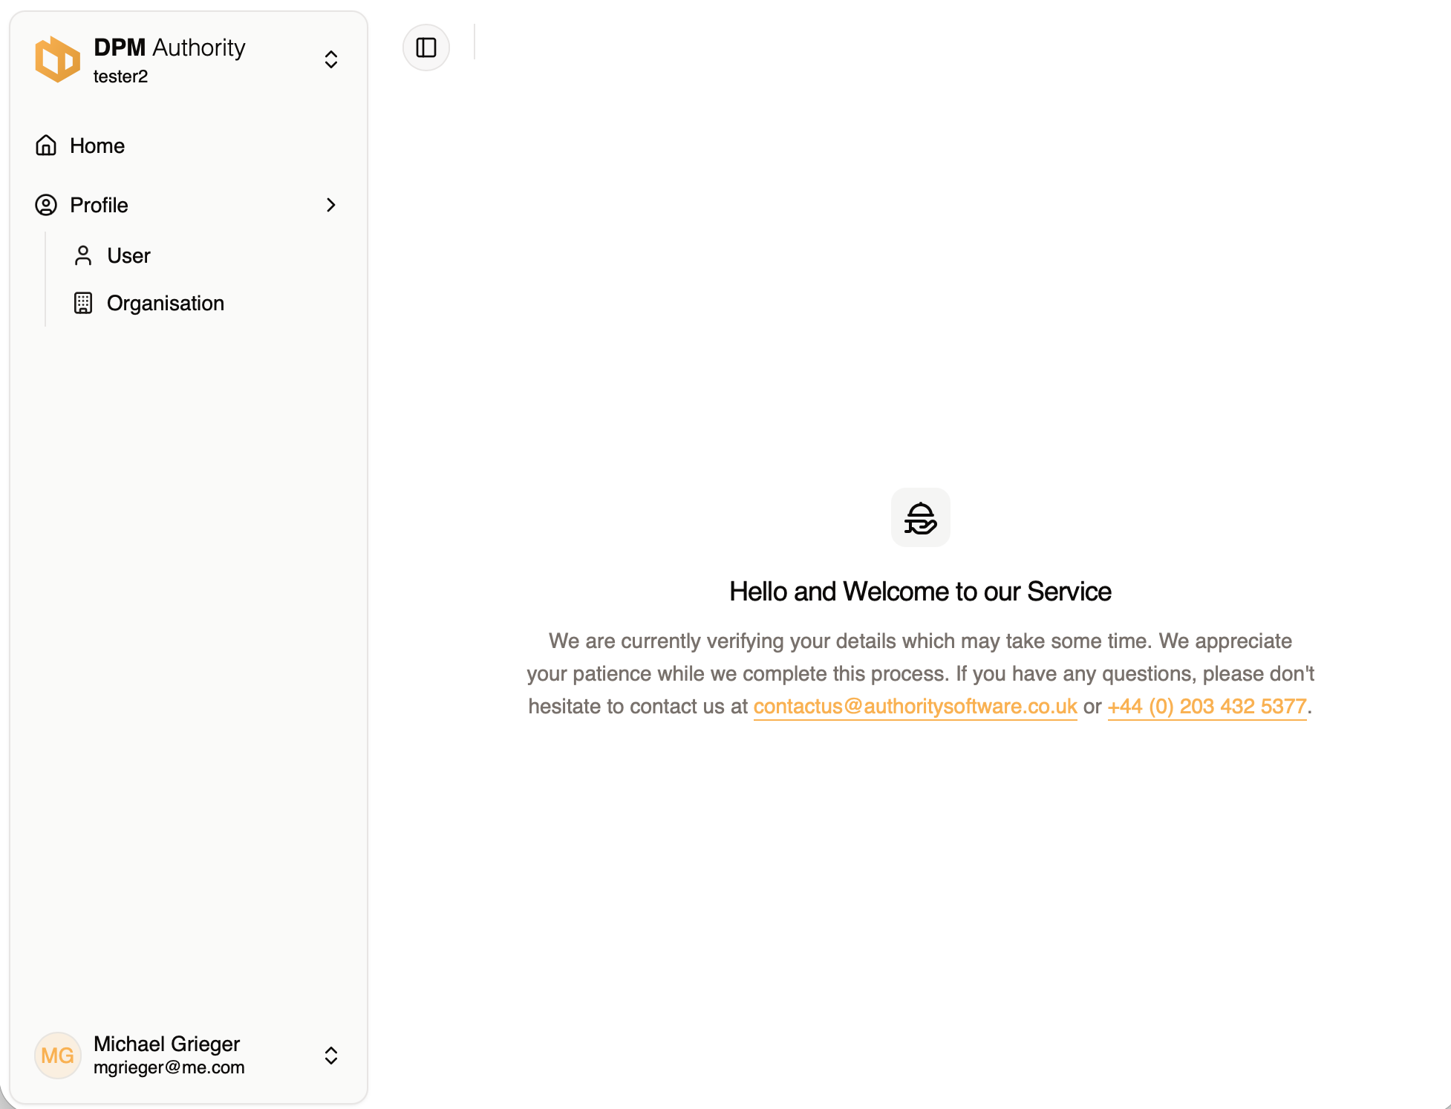Viewport: 1451px width, 1109px height.
Task: Select the User menu entry under Profile
Action: (x=128, y=255)
